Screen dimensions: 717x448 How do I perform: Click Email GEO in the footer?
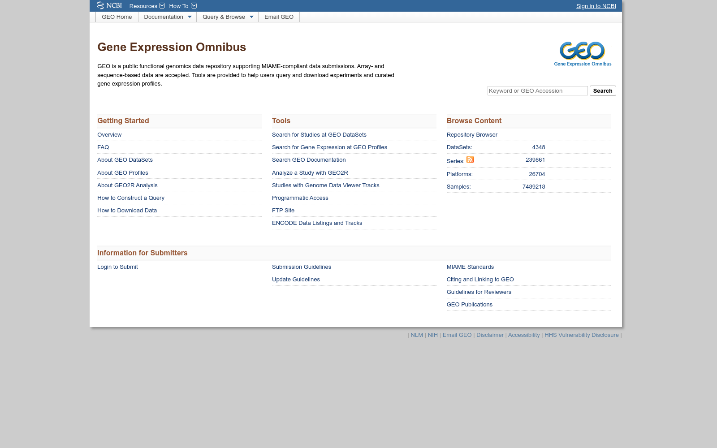tap(457, 335)
